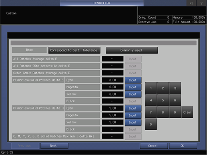Click Input for delta E Yellow
This screenshot has height=155, width=207.
pos(133,94)
